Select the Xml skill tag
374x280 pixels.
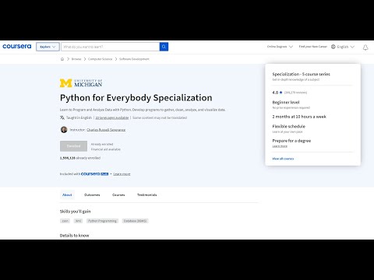(78, 221)
